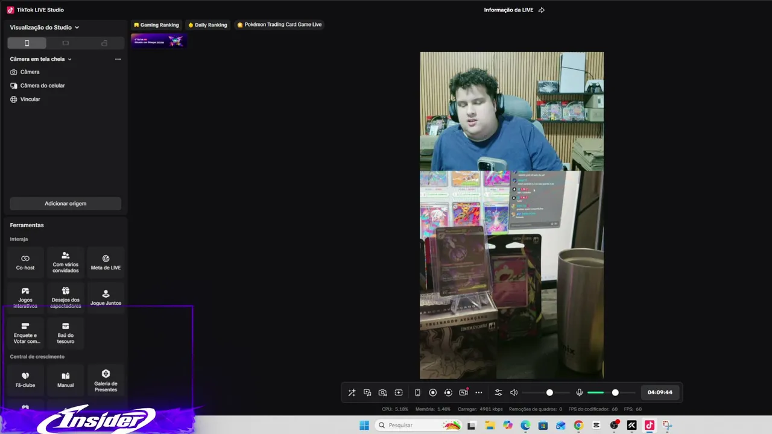Click the TikTok LIVE Studio taskbar icon
Viewport: 772px width, 434px height.
click(x=650, y=426)
